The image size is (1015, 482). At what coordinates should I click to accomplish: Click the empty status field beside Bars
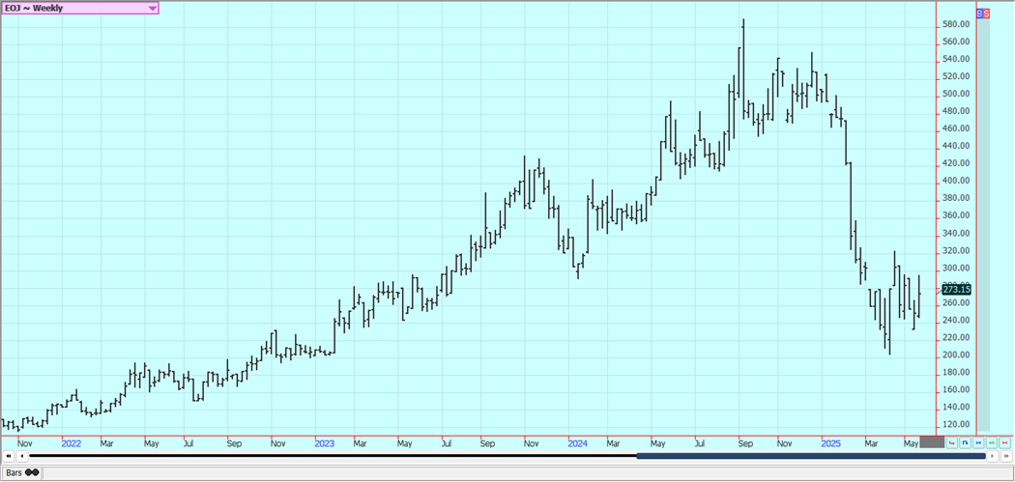point(528,472)
